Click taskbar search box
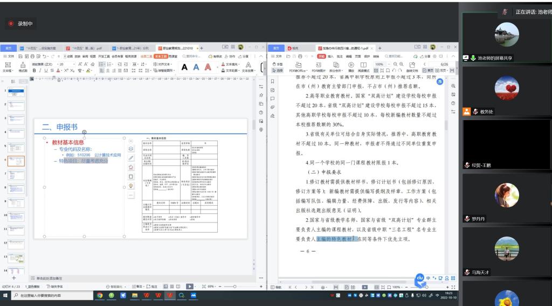Viewport: 552px width, 306px height. pos(52,295)
